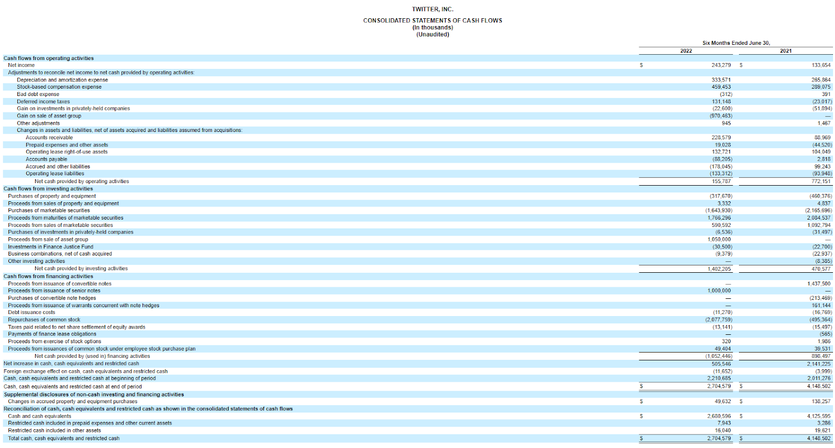Click 'Gain on sale of asset group' label
Screen dimensions: 835x448
coord(49,116)
